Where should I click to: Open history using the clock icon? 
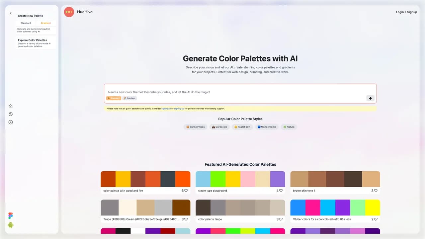pyautogui.click(x=11, y=114)
